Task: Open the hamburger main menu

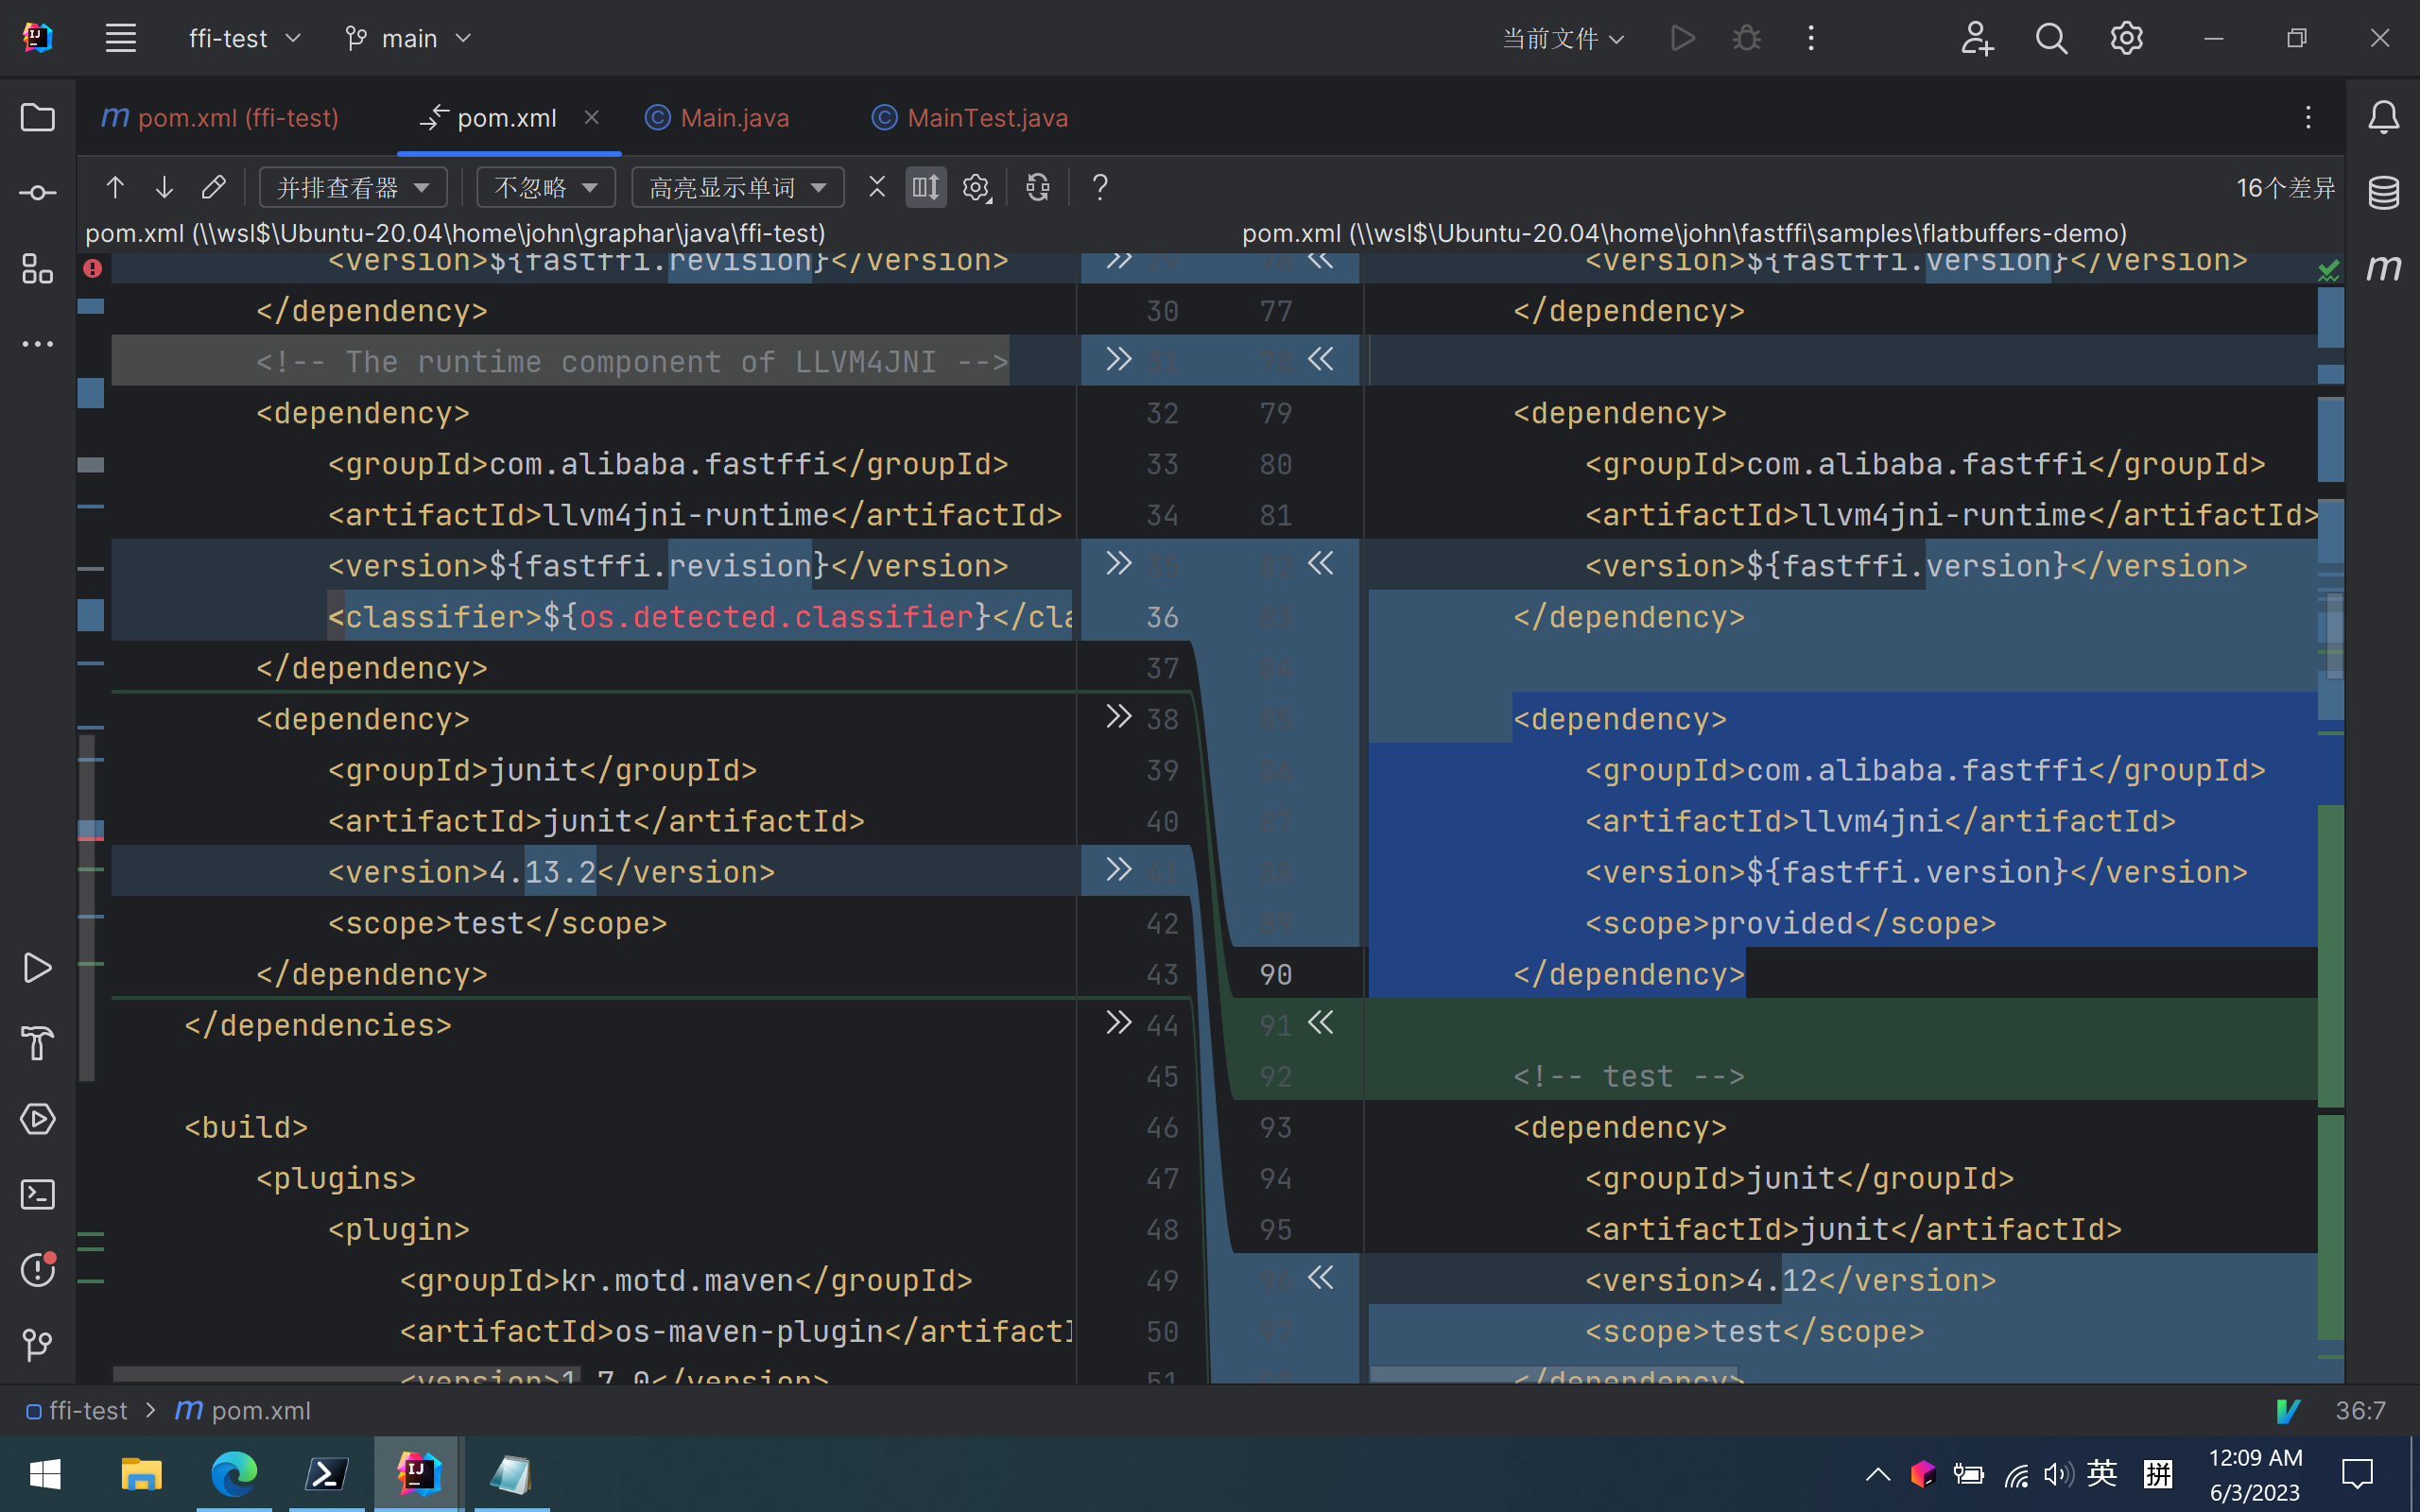Action: [x=120, y=38]
